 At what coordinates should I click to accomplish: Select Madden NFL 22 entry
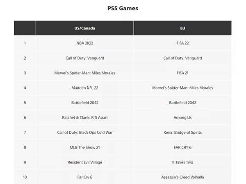pos(85,88)
